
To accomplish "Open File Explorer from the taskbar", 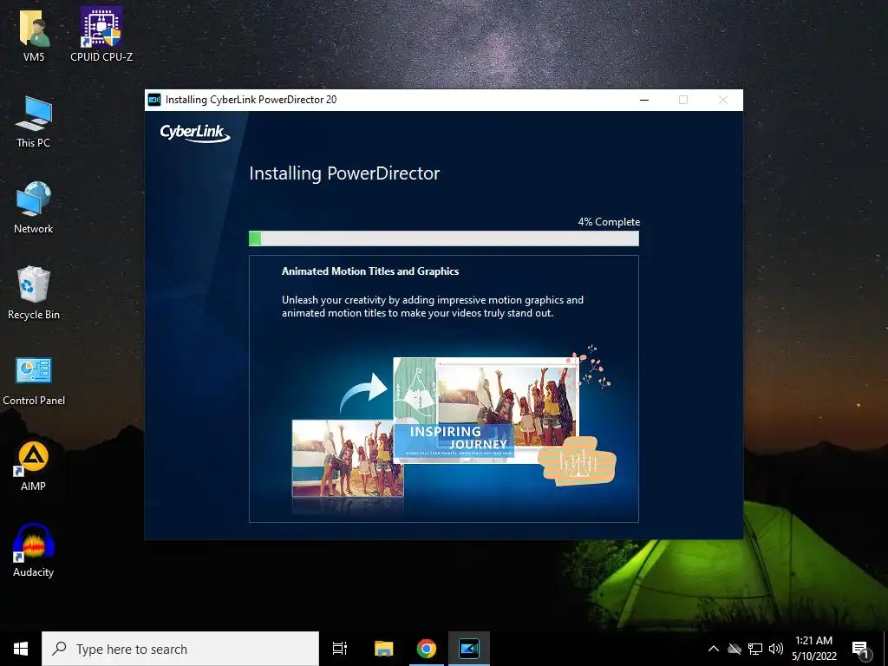I will [x=383, y=649].
